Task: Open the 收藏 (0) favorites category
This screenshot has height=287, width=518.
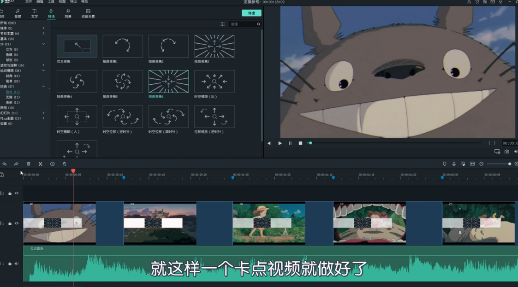Action: [6, 123]
